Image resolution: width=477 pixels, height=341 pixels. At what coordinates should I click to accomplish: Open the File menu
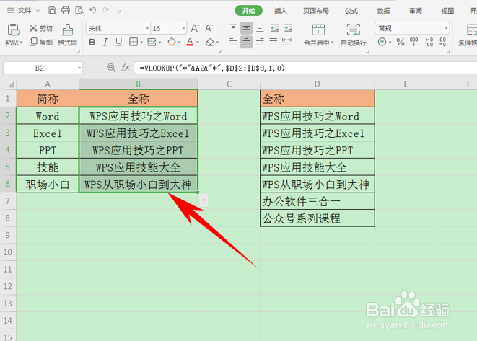[x=24, y=10]
